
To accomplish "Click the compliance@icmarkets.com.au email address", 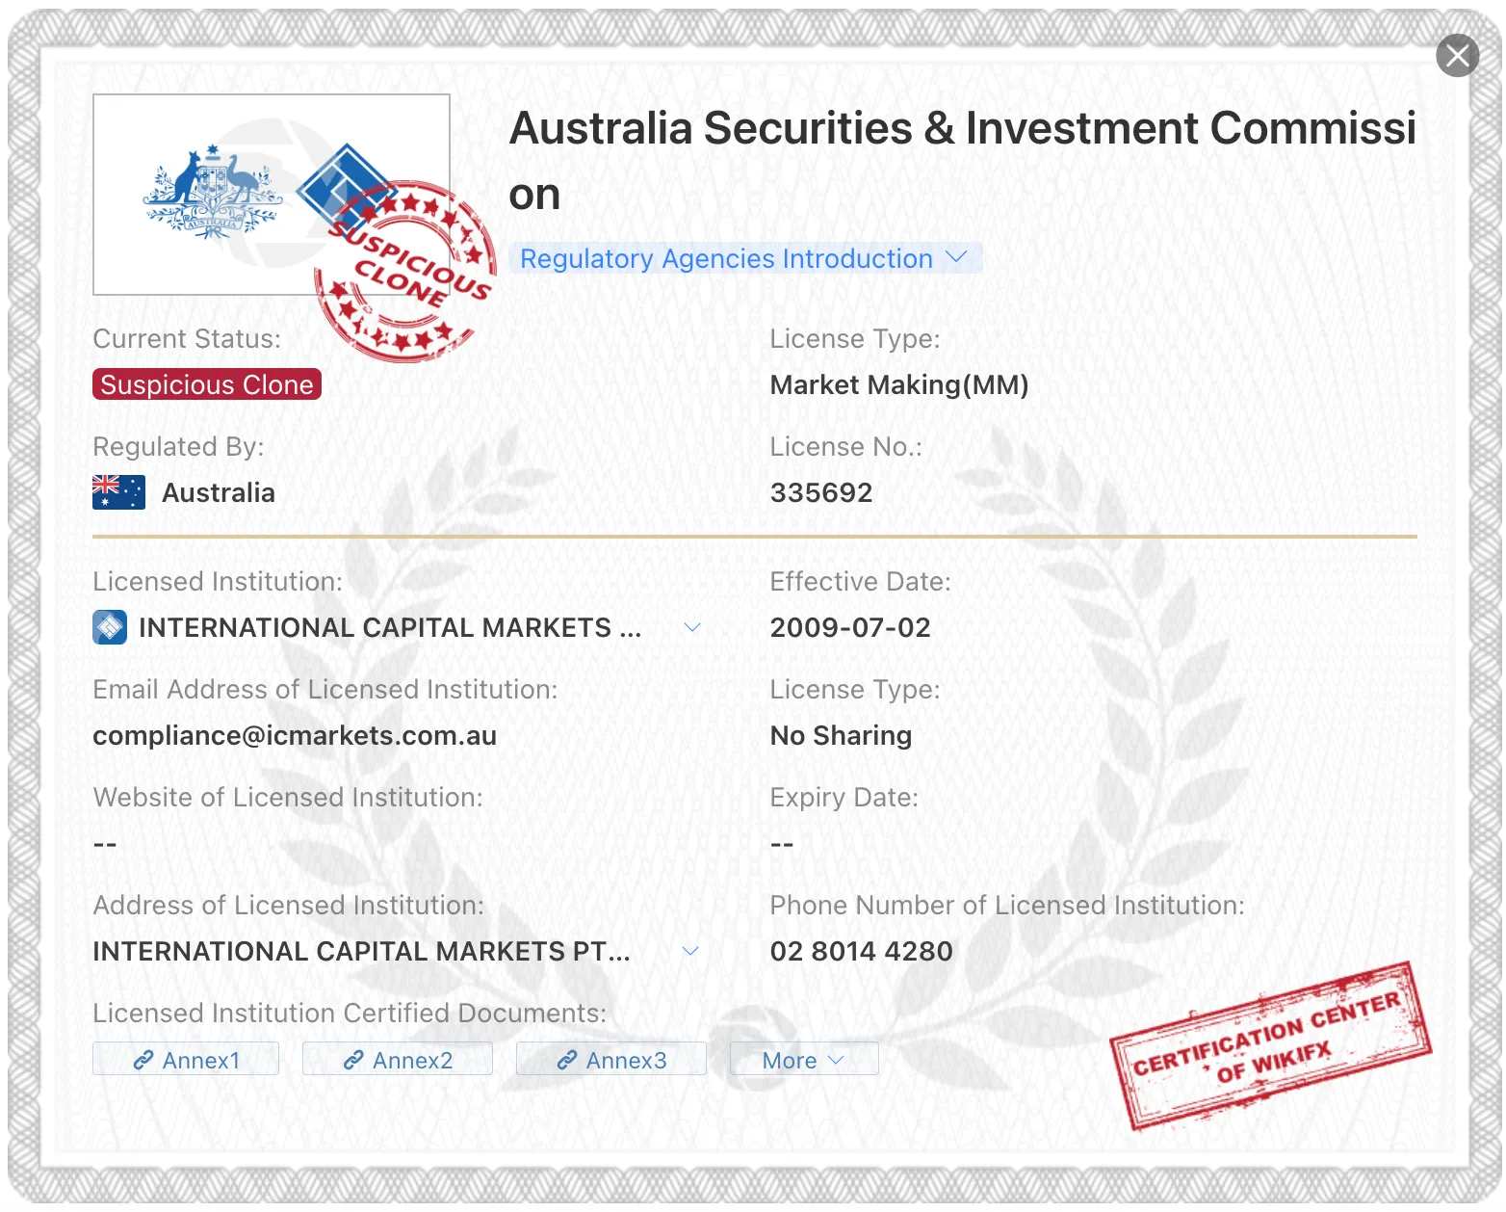I will tap(295, 735).
